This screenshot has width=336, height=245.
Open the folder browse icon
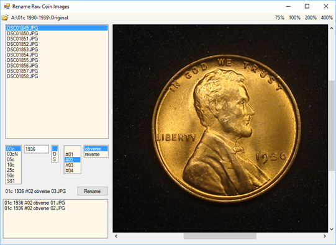(x=5, y=17)
